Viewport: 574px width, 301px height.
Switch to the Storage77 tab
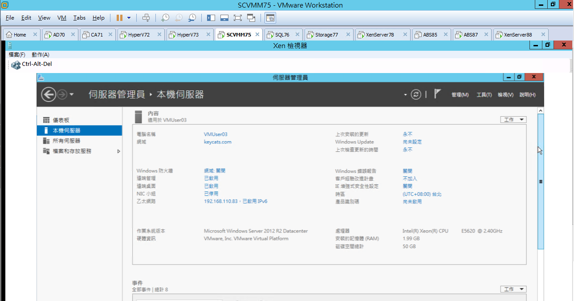coord(329,34)
